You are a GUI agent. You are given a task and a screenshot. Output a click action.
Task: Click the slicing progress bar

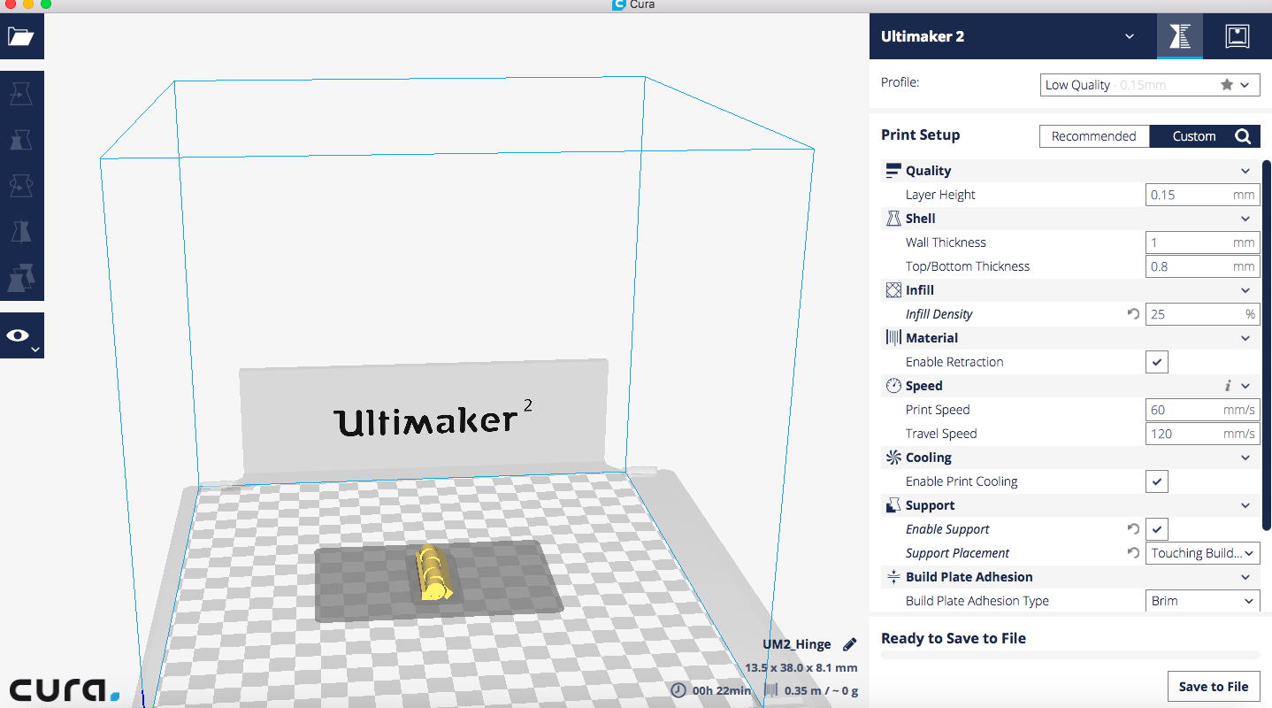(x=1070, y=656)
